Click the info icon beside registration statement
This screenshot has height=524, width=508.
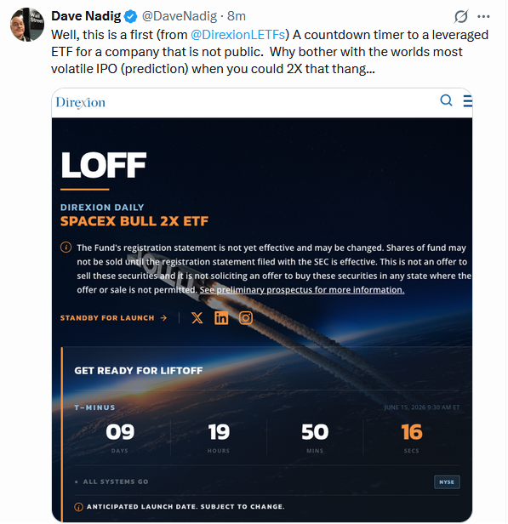[x=66, y=248]
